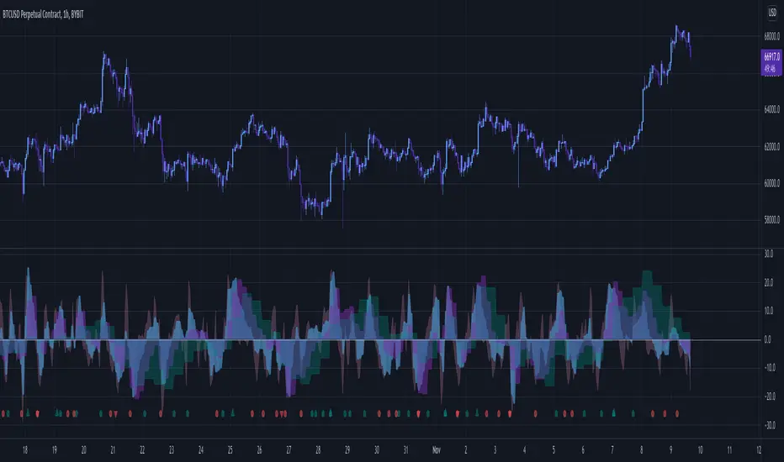Click the purple 66917.0 current price label
Image resolution: width=784 pixels, height=462 pixels.
point(770,61)
